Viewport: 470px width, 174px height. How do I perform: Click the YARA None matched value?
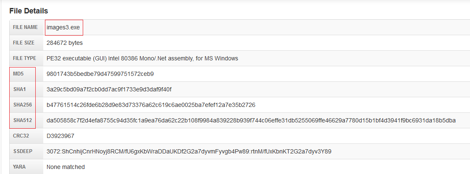(66, 167)
